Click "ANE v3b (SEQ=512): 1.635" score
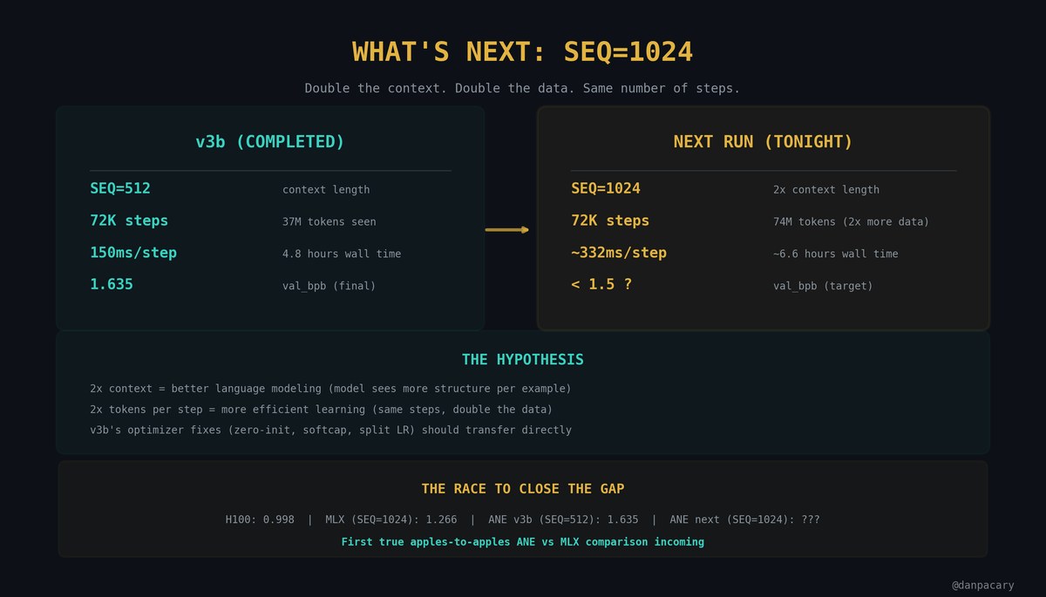 coord(563,519)
